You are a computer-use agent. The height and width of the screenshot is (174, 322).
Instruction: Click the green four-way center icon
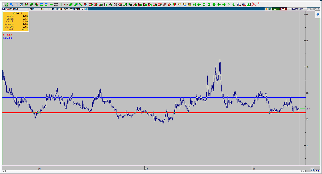(x=214, y=5)
